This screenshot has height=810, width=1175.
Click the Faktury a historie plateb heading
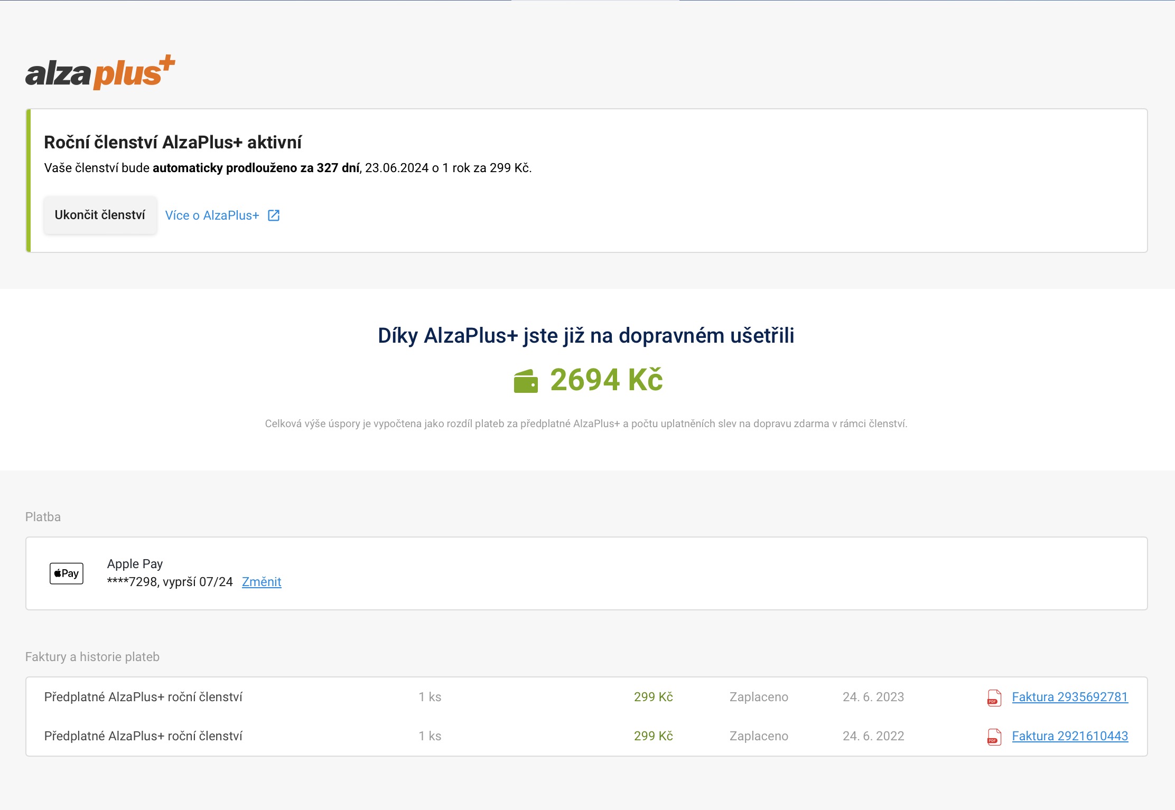[92, 657]
